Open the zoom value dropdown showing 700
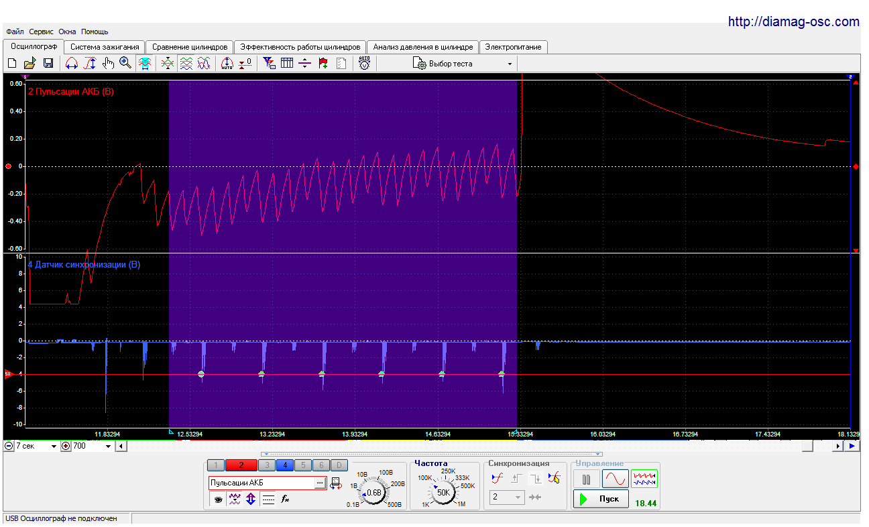869x527 pixels. point(93,446)
